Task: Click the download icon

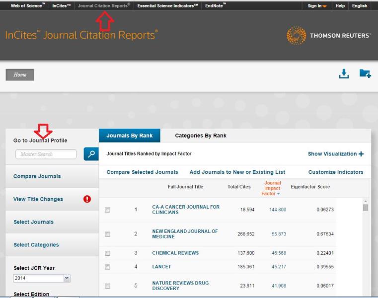Action: click(x=344, y=74)
